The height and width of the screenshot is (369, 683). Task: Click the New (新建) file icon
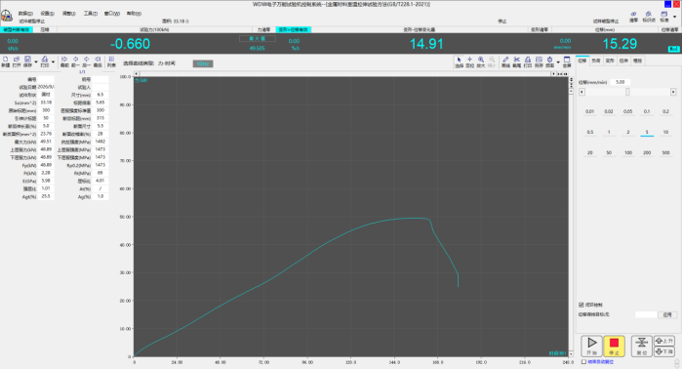pos(6,61)
